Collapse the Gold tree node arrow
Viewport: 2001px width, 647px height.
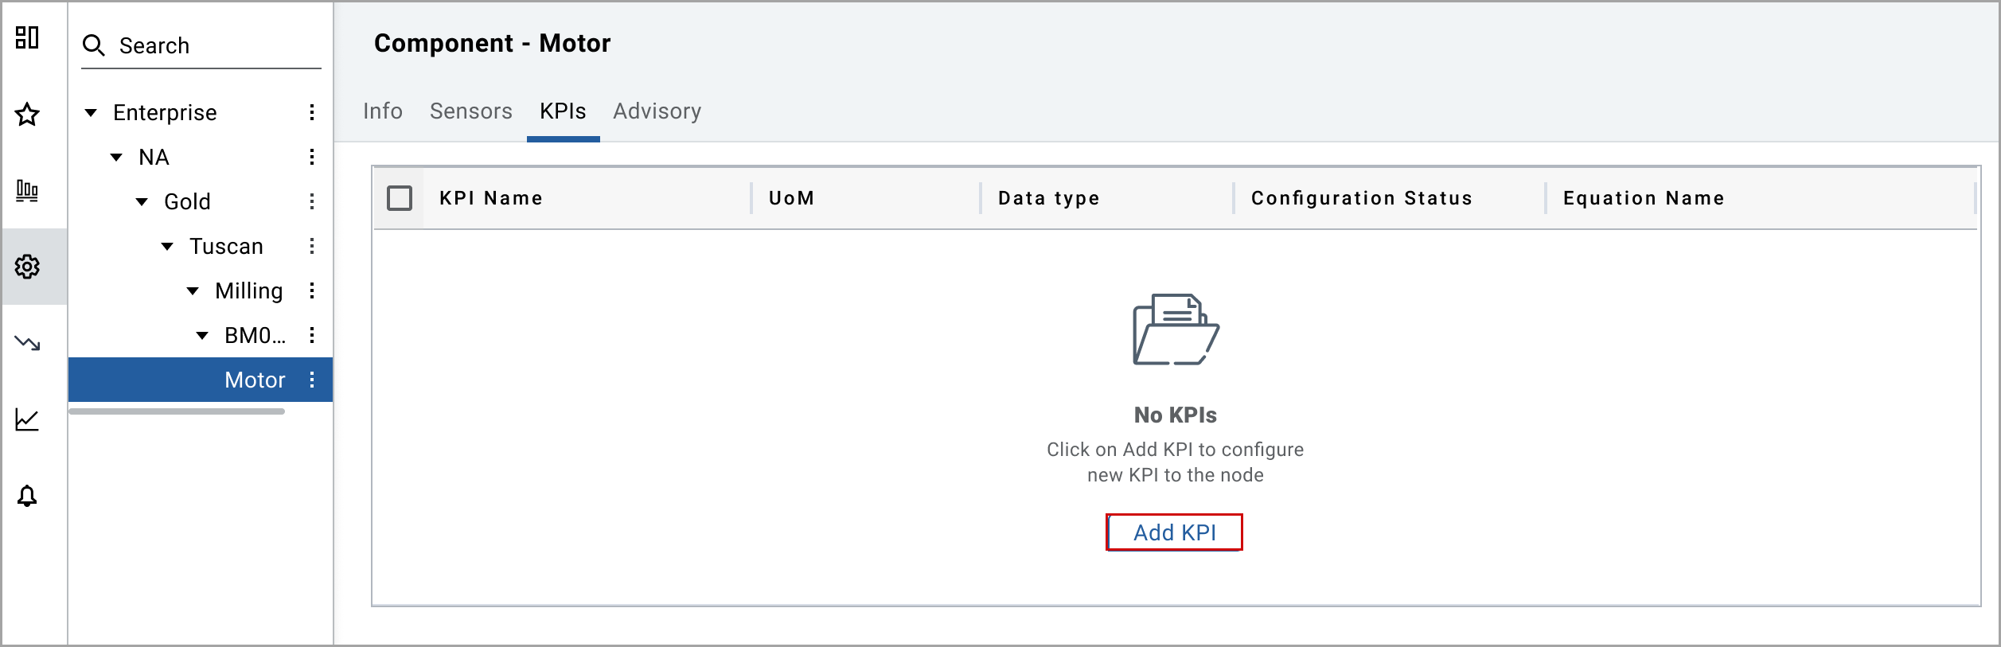[x=142, y=202]
